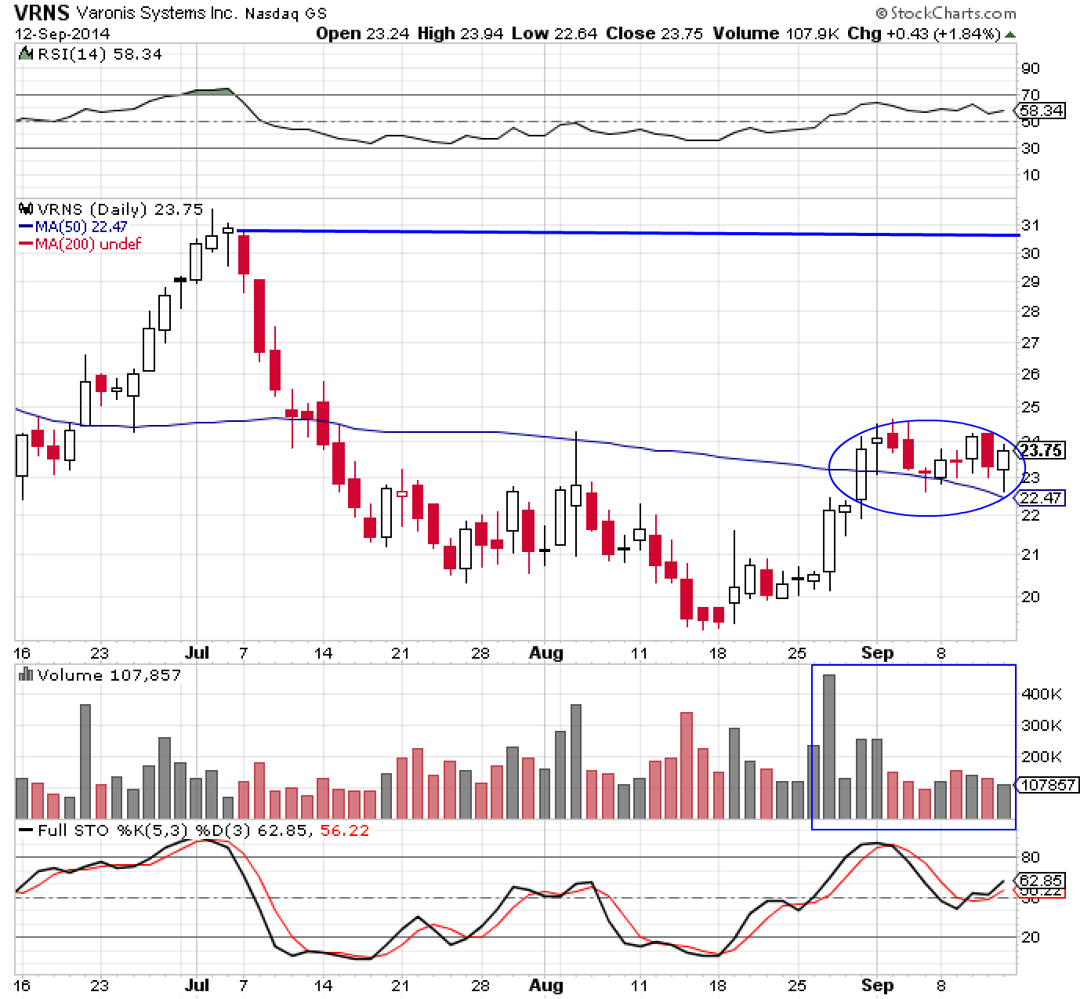Click the Volume 107,857 panel label
The image size is (1080, 999).
tap(109, 675)
